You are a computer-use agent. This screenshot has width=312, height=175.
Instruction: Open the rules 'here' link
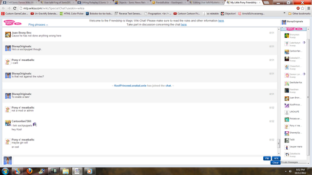[221, 20]
